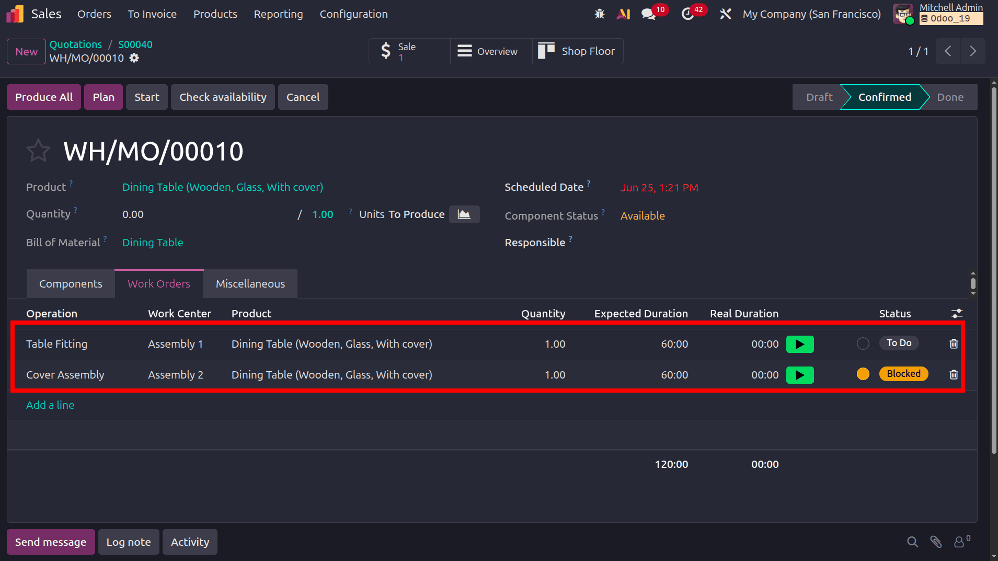Viewport: 998px width, 561px height.
Task: Open the To Invoice menu
Action: pyautogui.click(x=152, y=14)
